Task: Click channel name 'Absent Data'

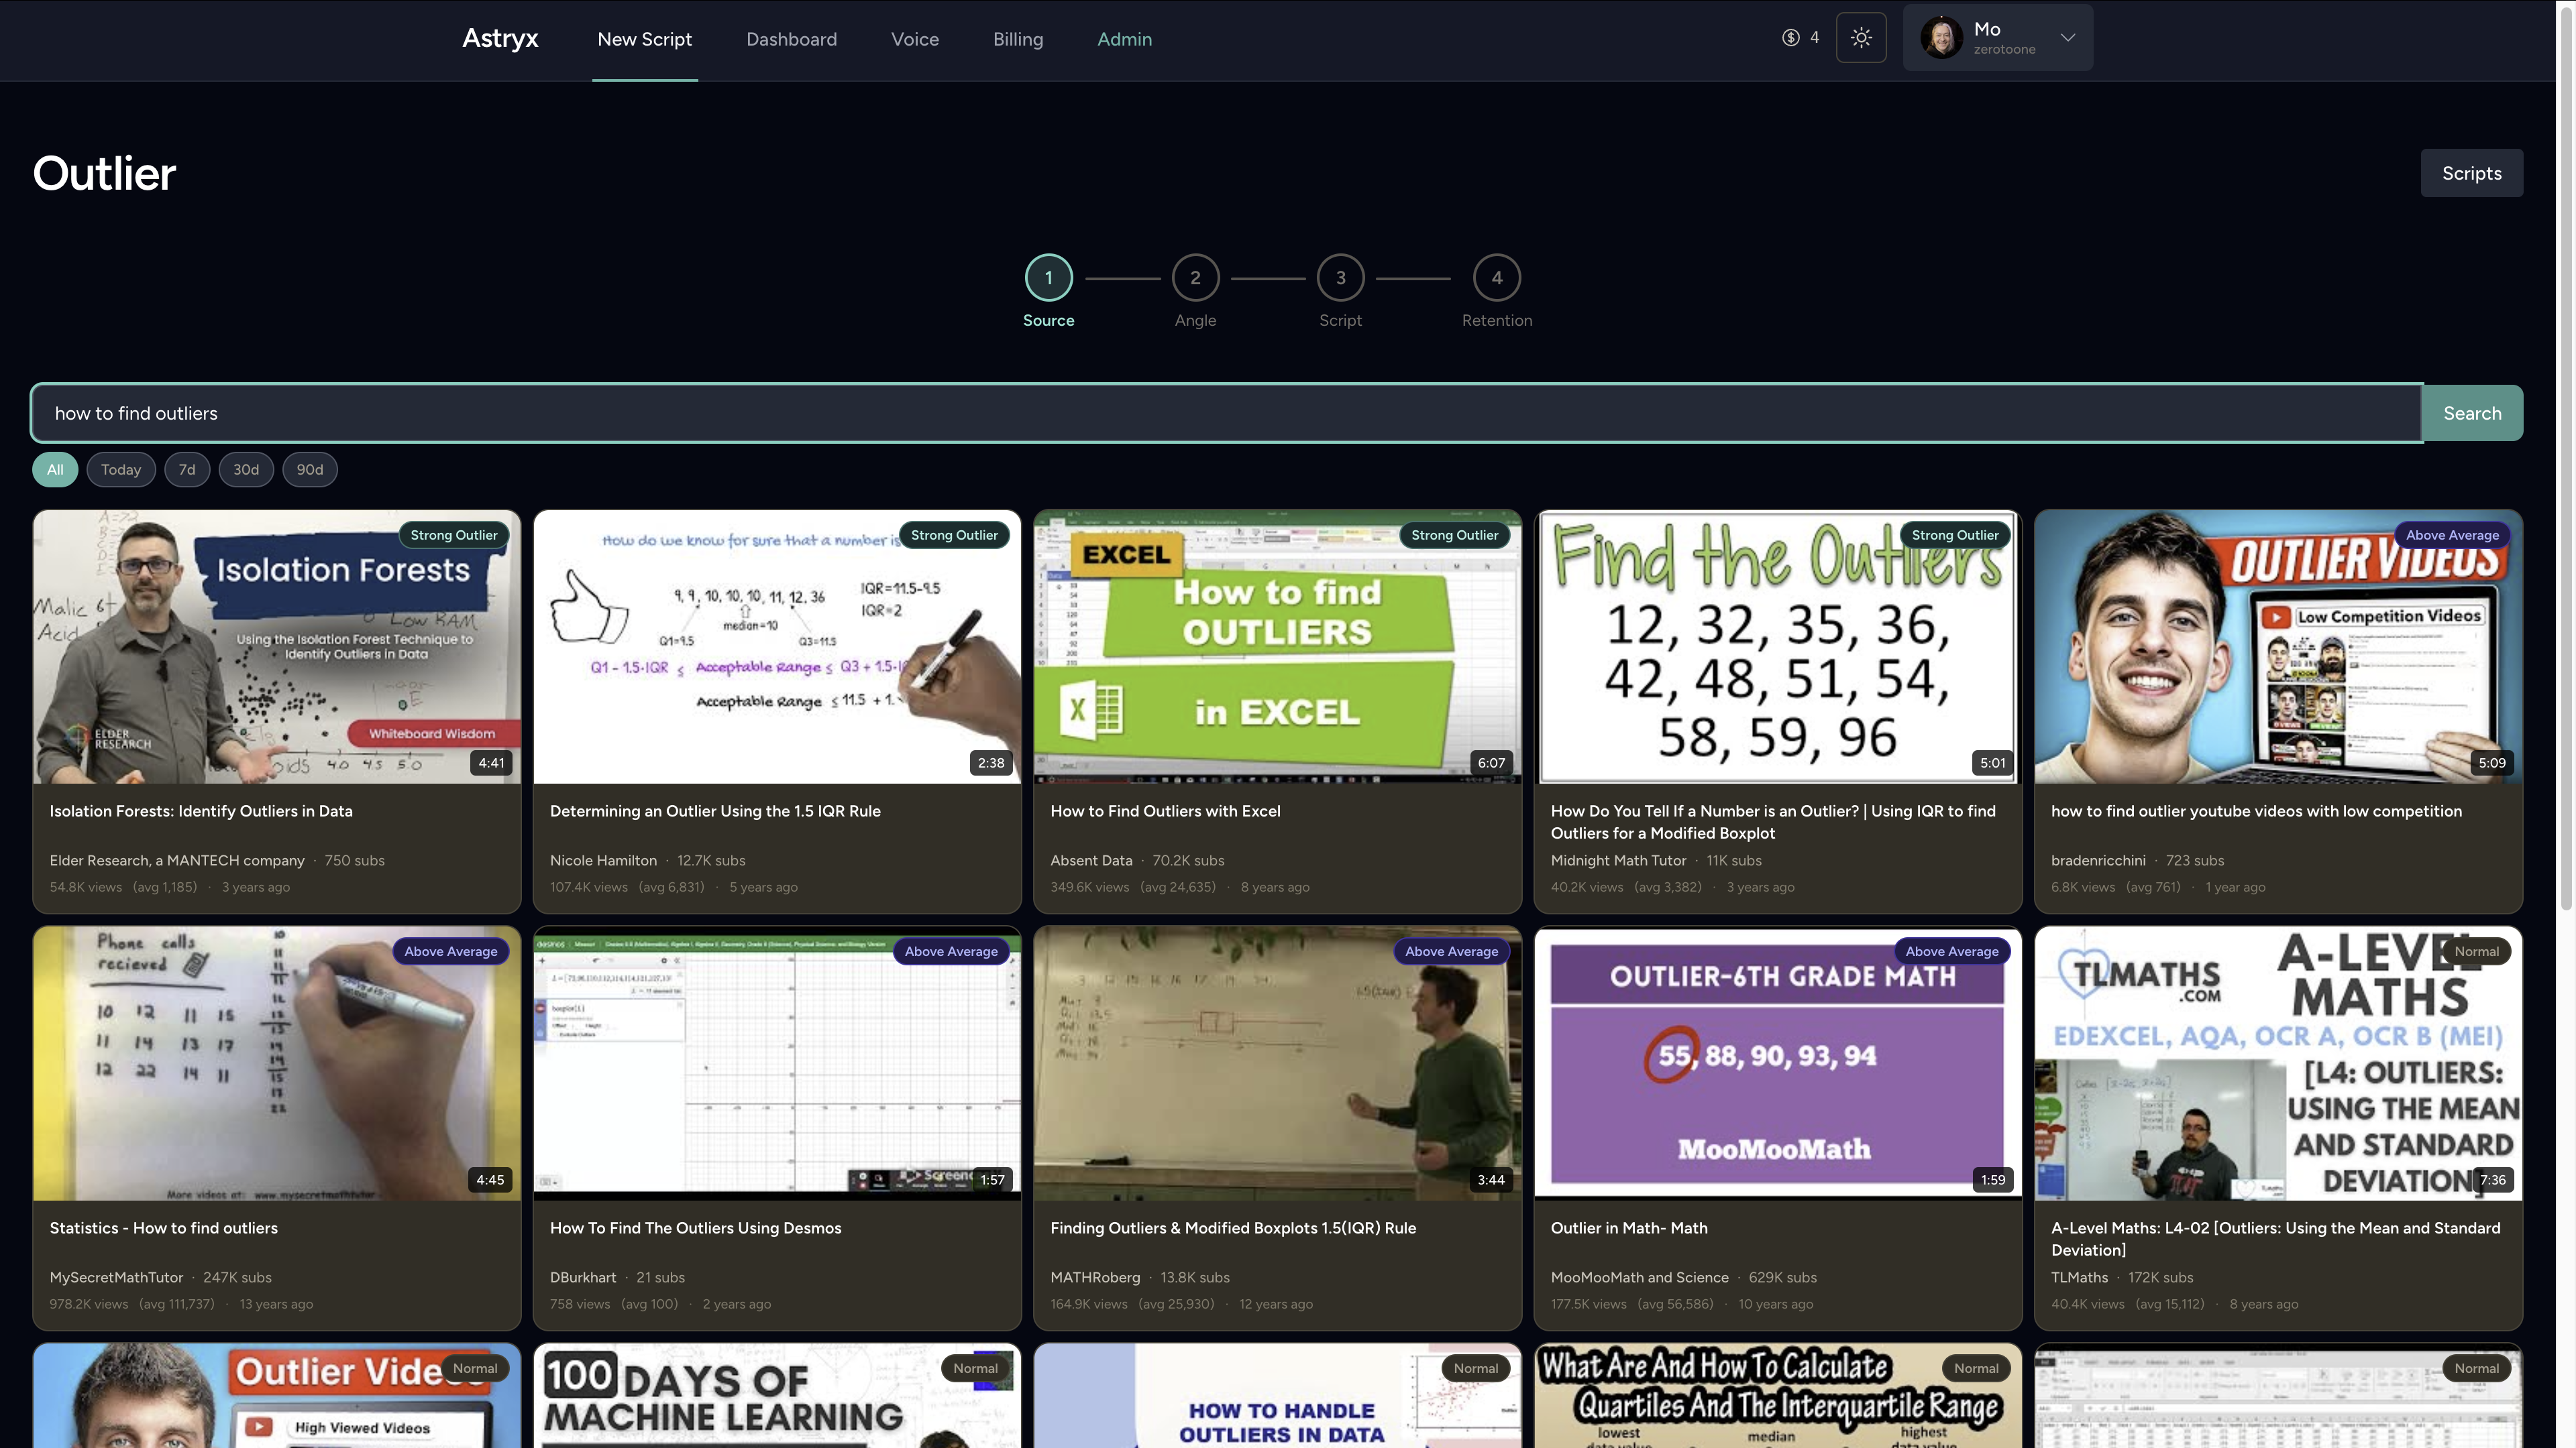Action: click(x=1091, y=860)
